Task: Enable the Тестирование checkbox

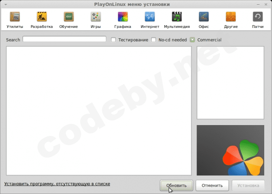Action: [x=113, y=40]
